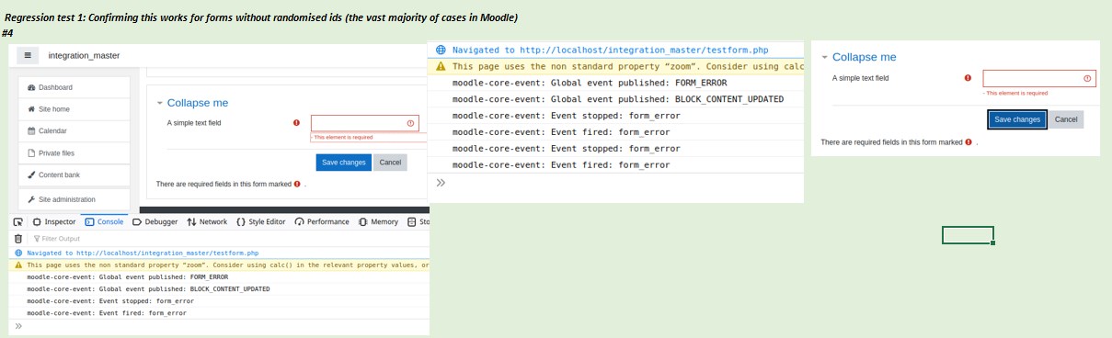Click Cancel in the form beside the sidebar
This screenshot has width=1112, height=338.
pyautogui.click(x=390, y=163)
